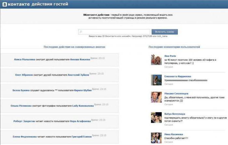Visit Олег Абрамов profile link
The height and width of the screenshot is (145, 228).
(x=24, y=75)
